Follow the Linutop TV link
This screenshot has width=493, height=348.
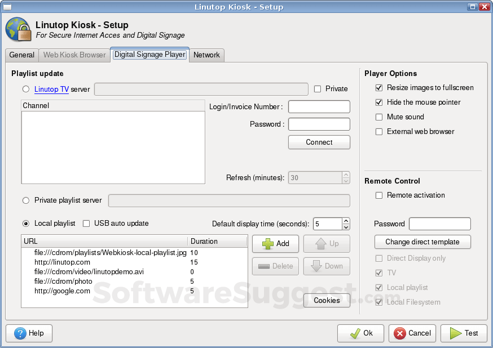point(51,89)
